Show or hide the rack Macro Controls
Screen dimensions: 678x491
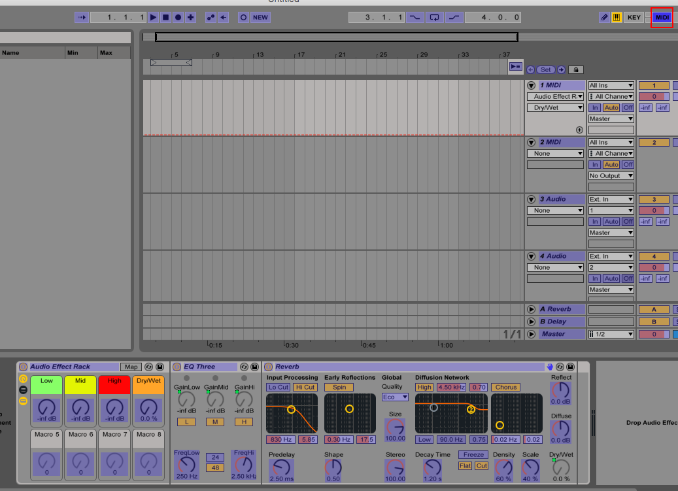pos(24,379)
